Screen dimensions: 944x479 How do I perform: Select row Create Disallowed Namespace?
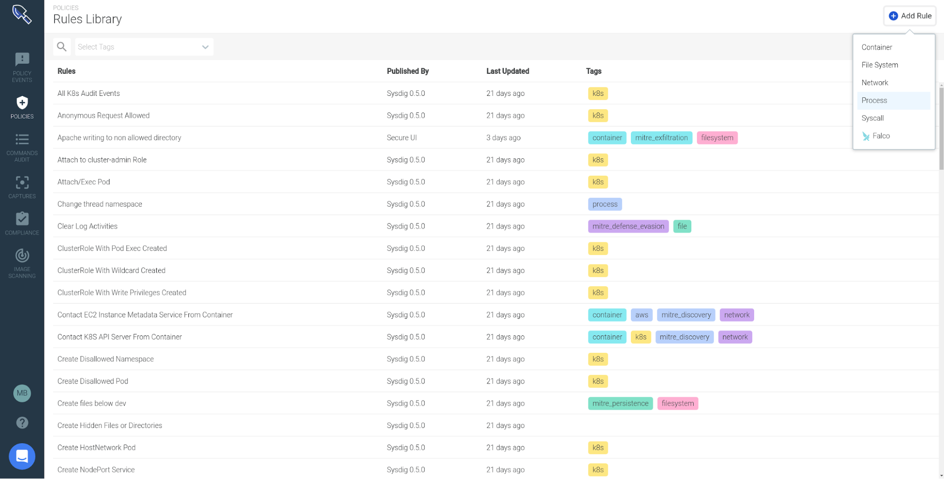(495, 359)
